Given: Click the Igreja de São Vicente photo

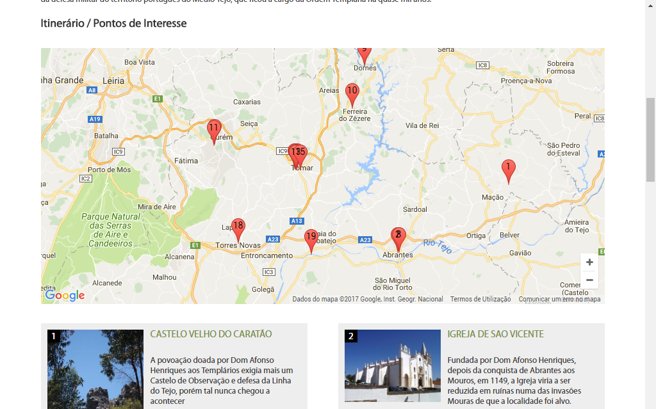Looking at the screenshot, I should point(393,366).
